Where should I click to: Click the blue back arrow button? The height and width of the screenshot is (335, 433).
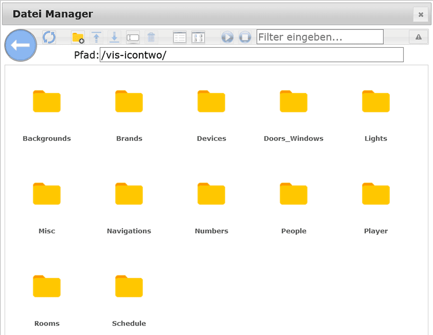21,45
